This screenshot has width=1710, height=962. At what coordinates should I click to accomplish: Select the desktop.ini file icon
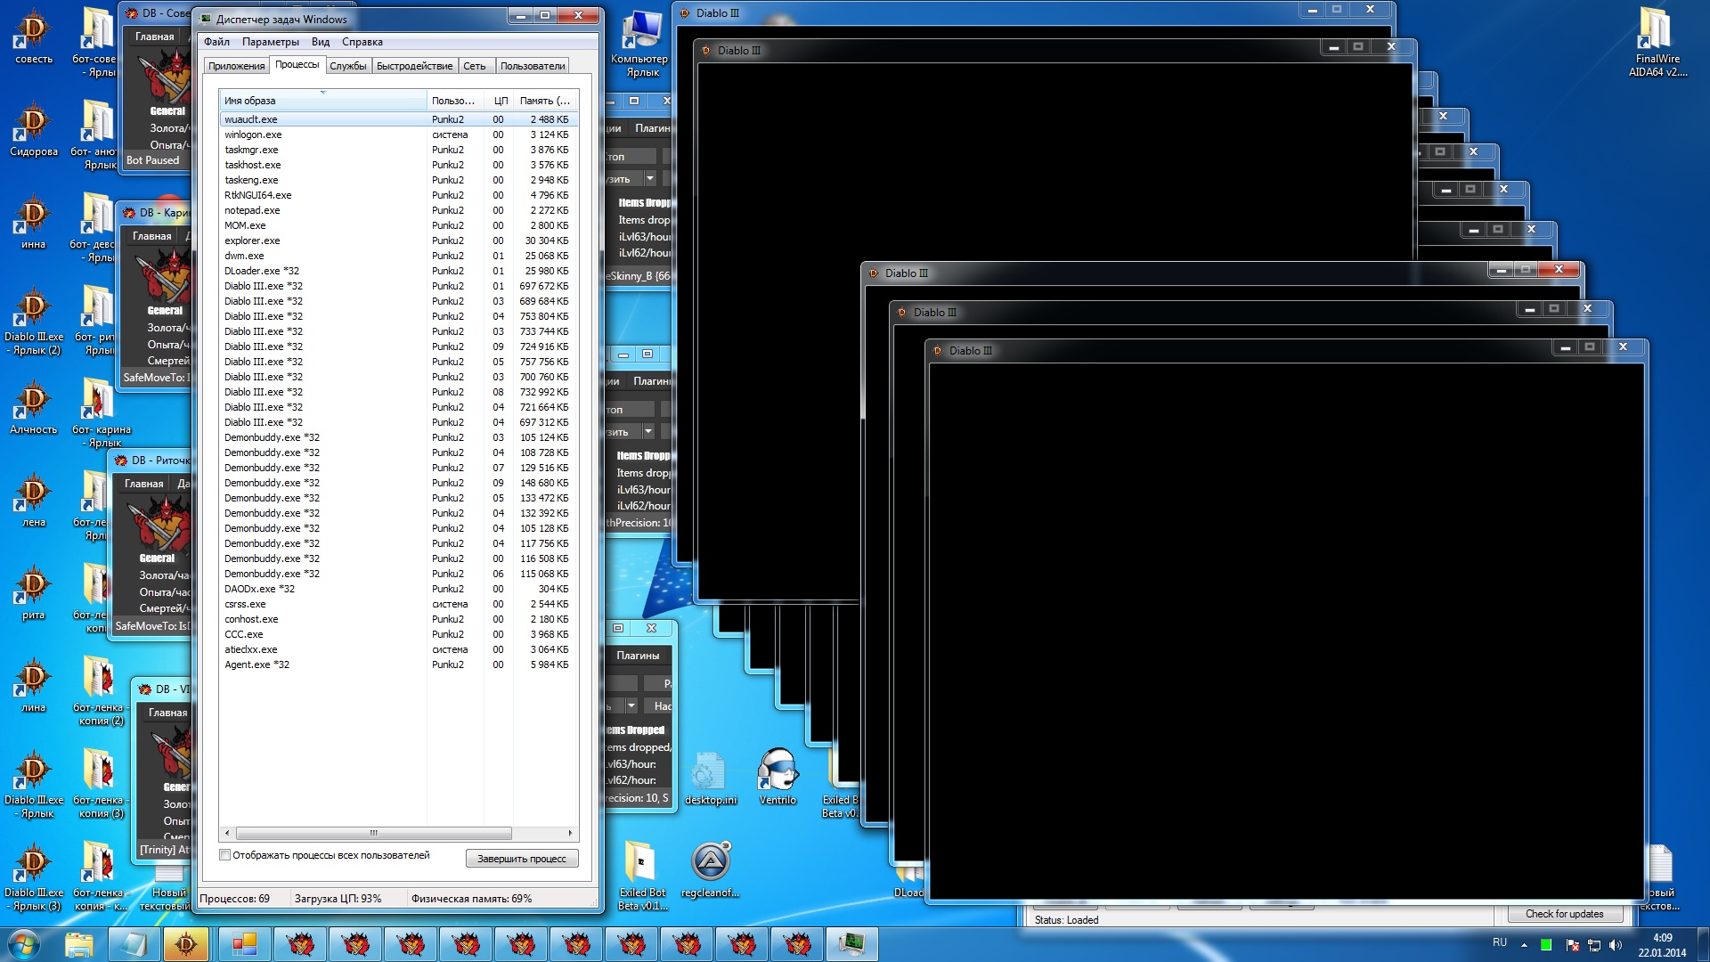point(710,771)
